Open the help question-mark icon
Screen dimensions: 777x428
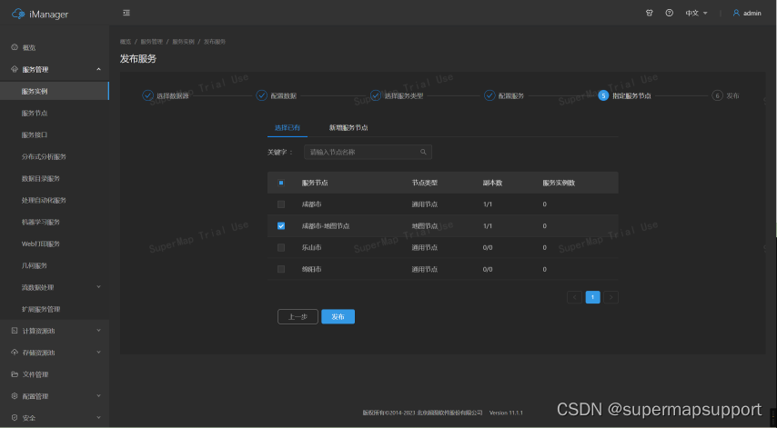pyautogui.click(x=670, y=13)
